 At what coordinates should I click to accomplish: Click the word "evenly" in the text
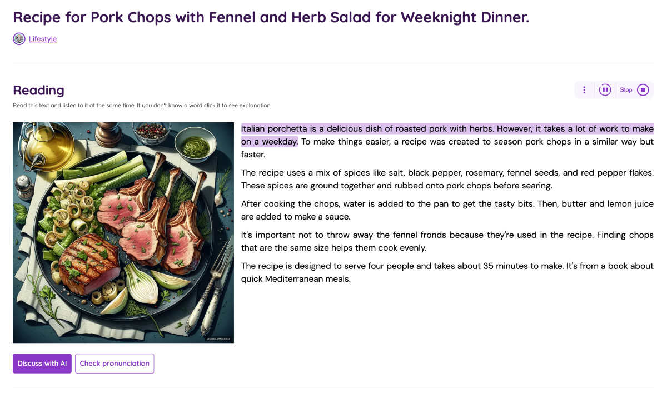(x=413, y=248)
